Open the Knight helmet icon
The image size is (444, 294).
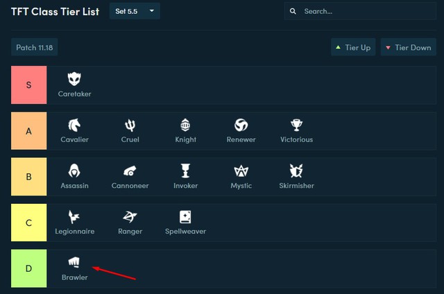pos(185,125)
